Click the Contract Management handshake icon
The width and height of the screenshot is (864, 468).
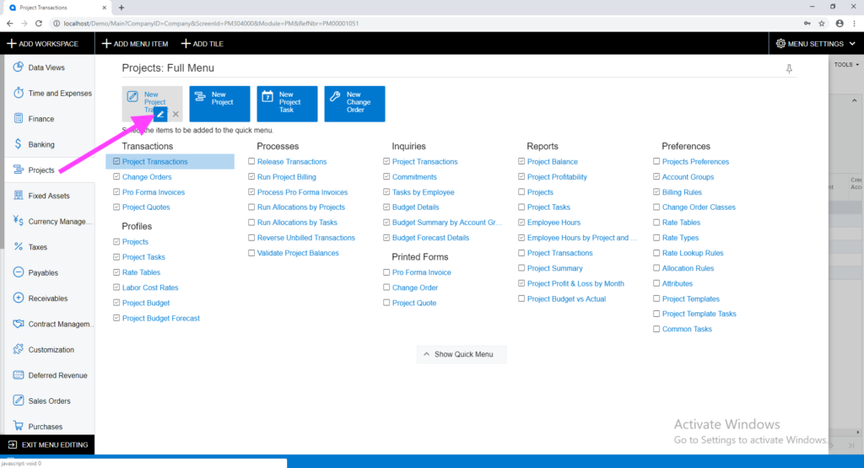click(x=19, y=324)
